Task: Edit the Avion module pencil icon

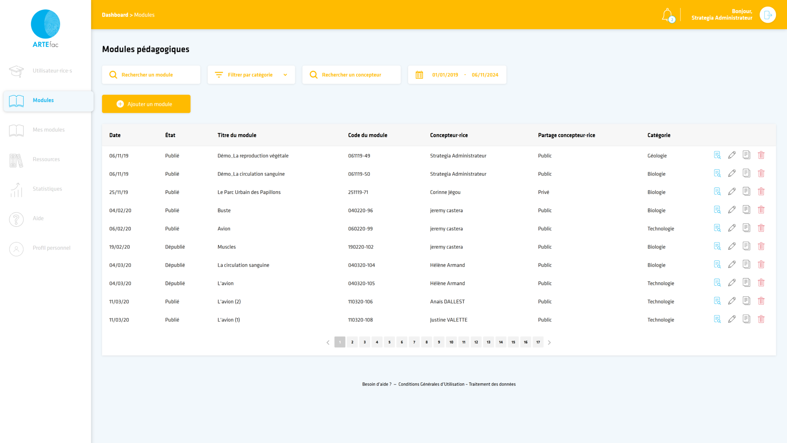Action: click(x=732, y=228)
